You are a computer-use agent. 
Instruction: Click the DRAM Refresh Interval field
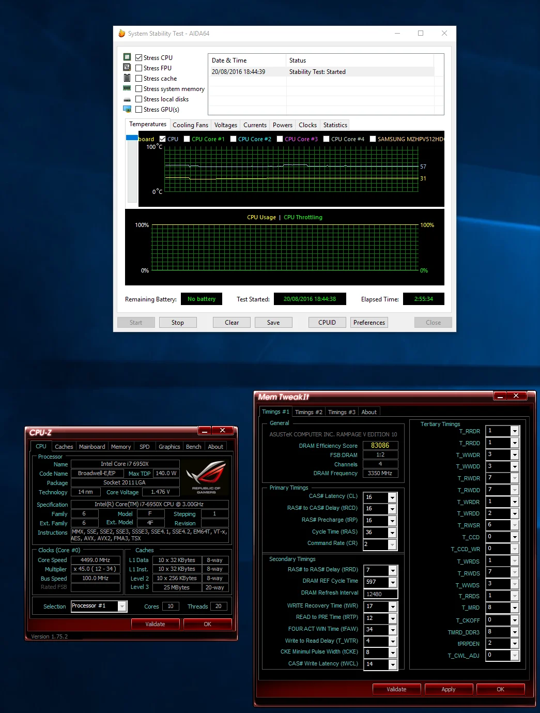381,594
